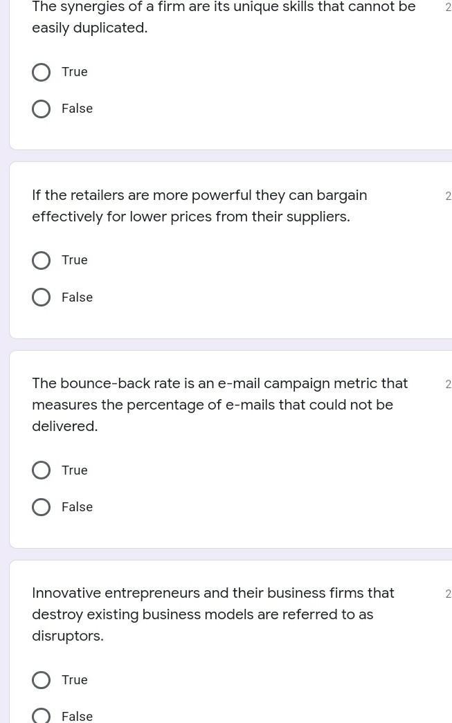This screenshot has height=723, width=452.
Task: Mark True for bounce-back rate question
Action: pos(41,470)
